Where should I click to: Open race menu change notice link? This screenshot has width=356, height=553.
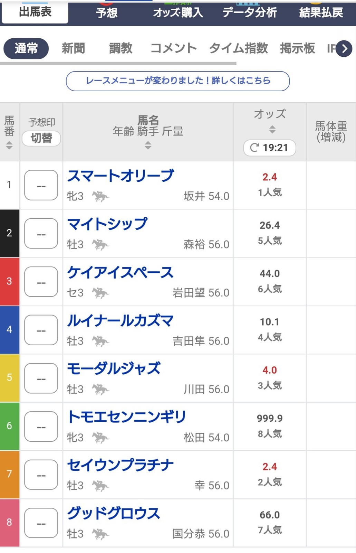point(178,81)
